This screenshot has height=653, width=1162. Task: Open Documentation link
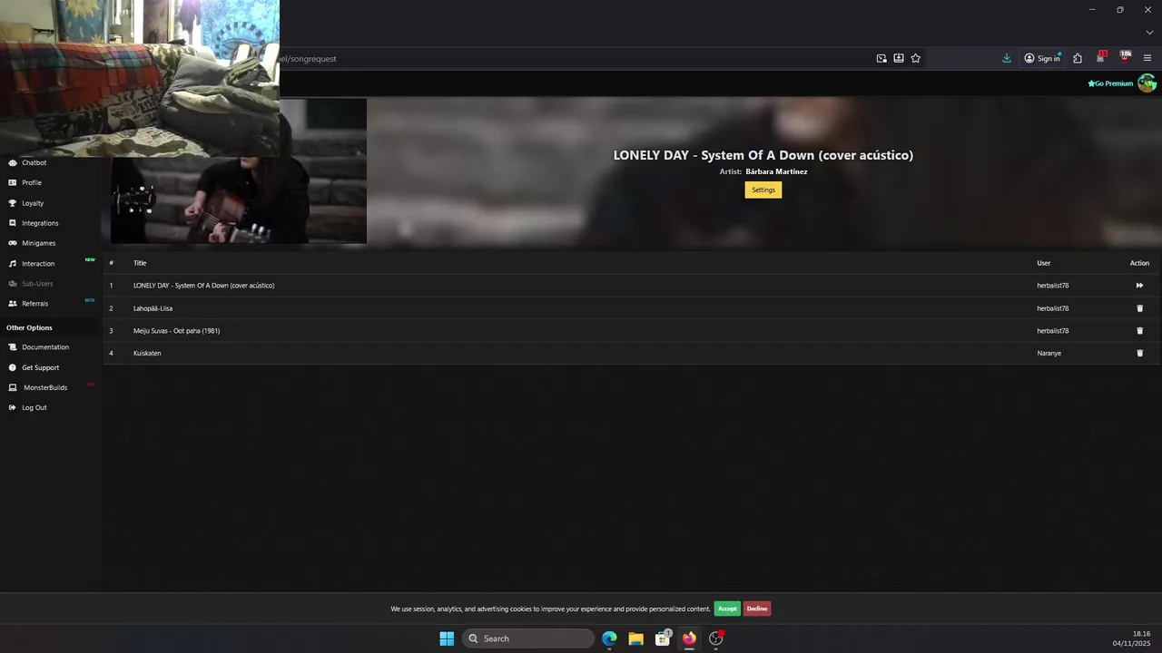click(45, 347)
